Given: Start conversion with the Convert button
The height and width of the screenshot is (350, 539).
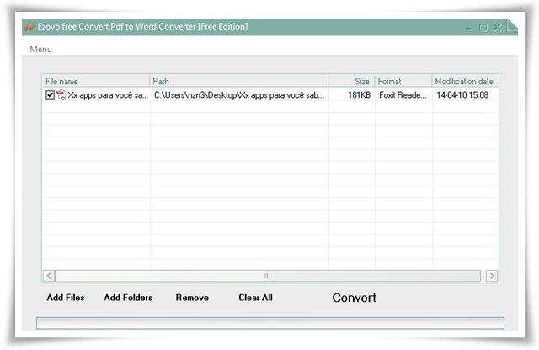Looking at the screenshot, I should (x=354, y=298).
